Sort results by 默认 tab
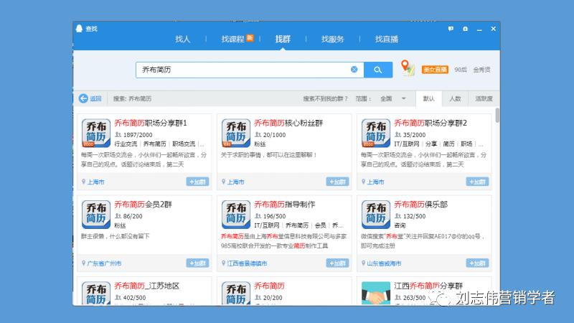574x323 pixels. tap(428, 98)
